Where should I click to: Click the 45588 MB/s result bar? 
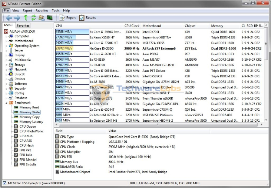72,32
